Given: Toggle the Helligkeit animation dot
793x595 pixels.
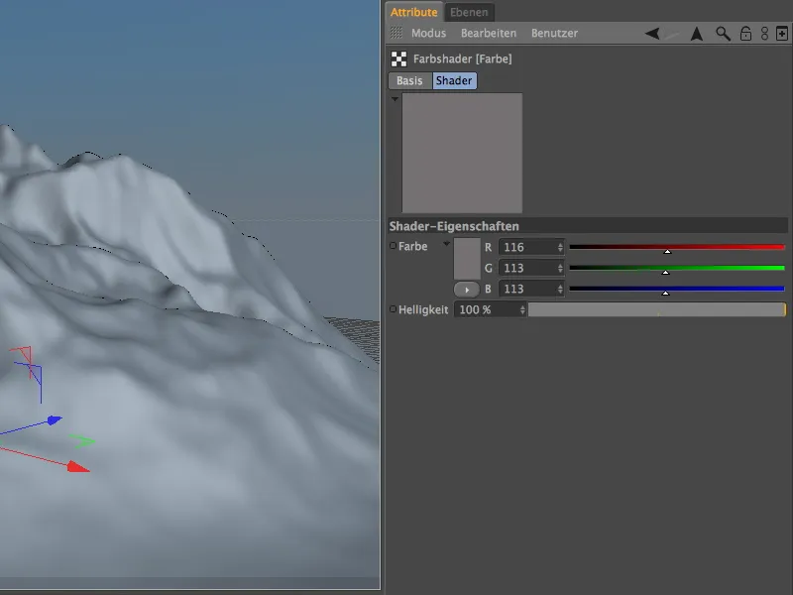Looking at the screenshot, I should [393, 309].
